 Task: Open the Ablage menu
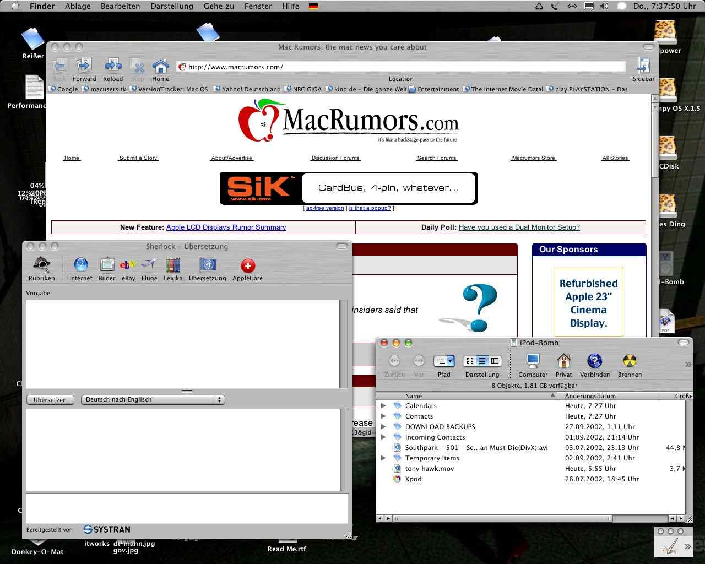(78, 6)
